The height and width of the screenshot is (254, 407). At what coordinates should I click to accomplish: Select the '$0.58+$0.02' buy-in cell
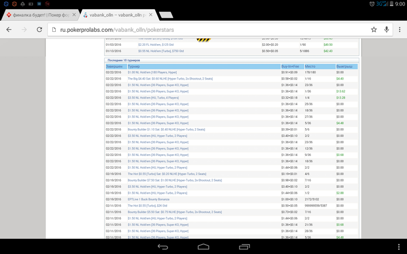point(290,79)
